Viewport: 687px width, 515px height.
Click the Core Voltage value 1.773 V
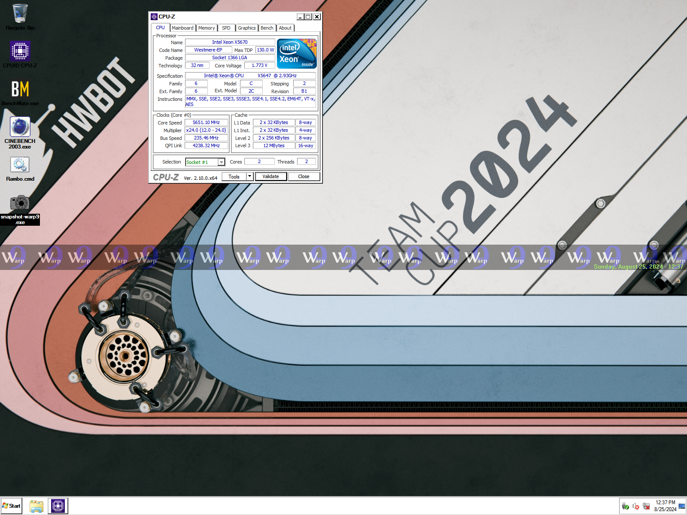(259, 65)
